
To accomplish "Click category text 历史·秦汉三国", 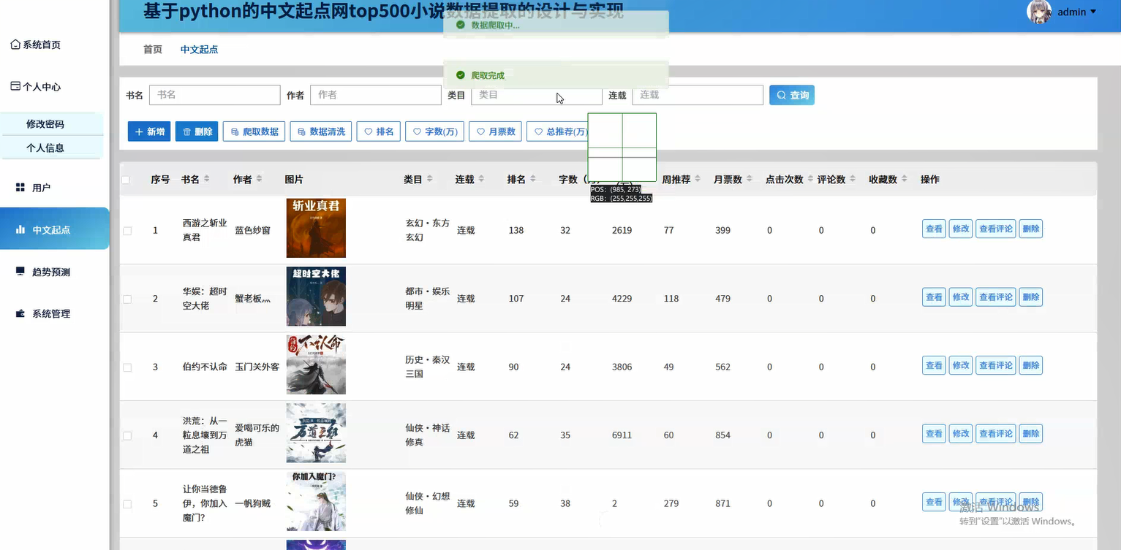I will 428,367.
